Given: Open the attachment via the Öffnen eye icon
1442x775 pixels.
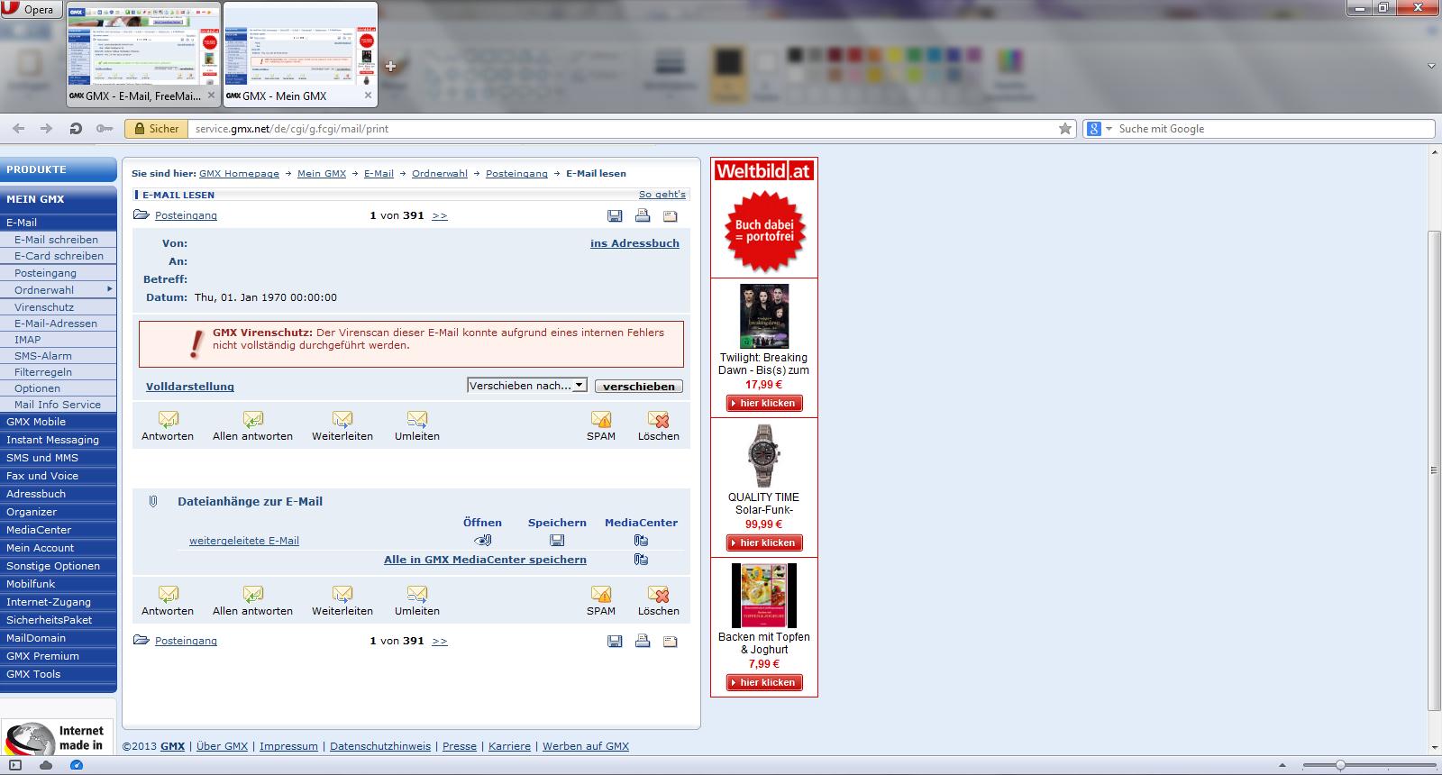Looking at the screenshot, I should pyautogui.click(x=483, y=540).
